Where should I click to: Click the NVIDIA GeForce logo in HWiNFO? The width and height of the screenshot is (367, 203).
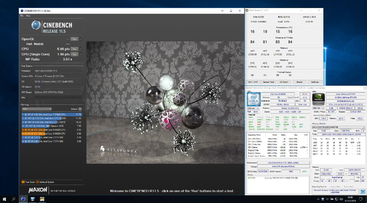[x=318, y=99]
